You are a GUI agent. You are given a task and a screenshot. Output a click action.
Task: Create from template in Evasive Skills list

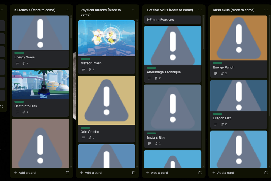tap(200, 173)
